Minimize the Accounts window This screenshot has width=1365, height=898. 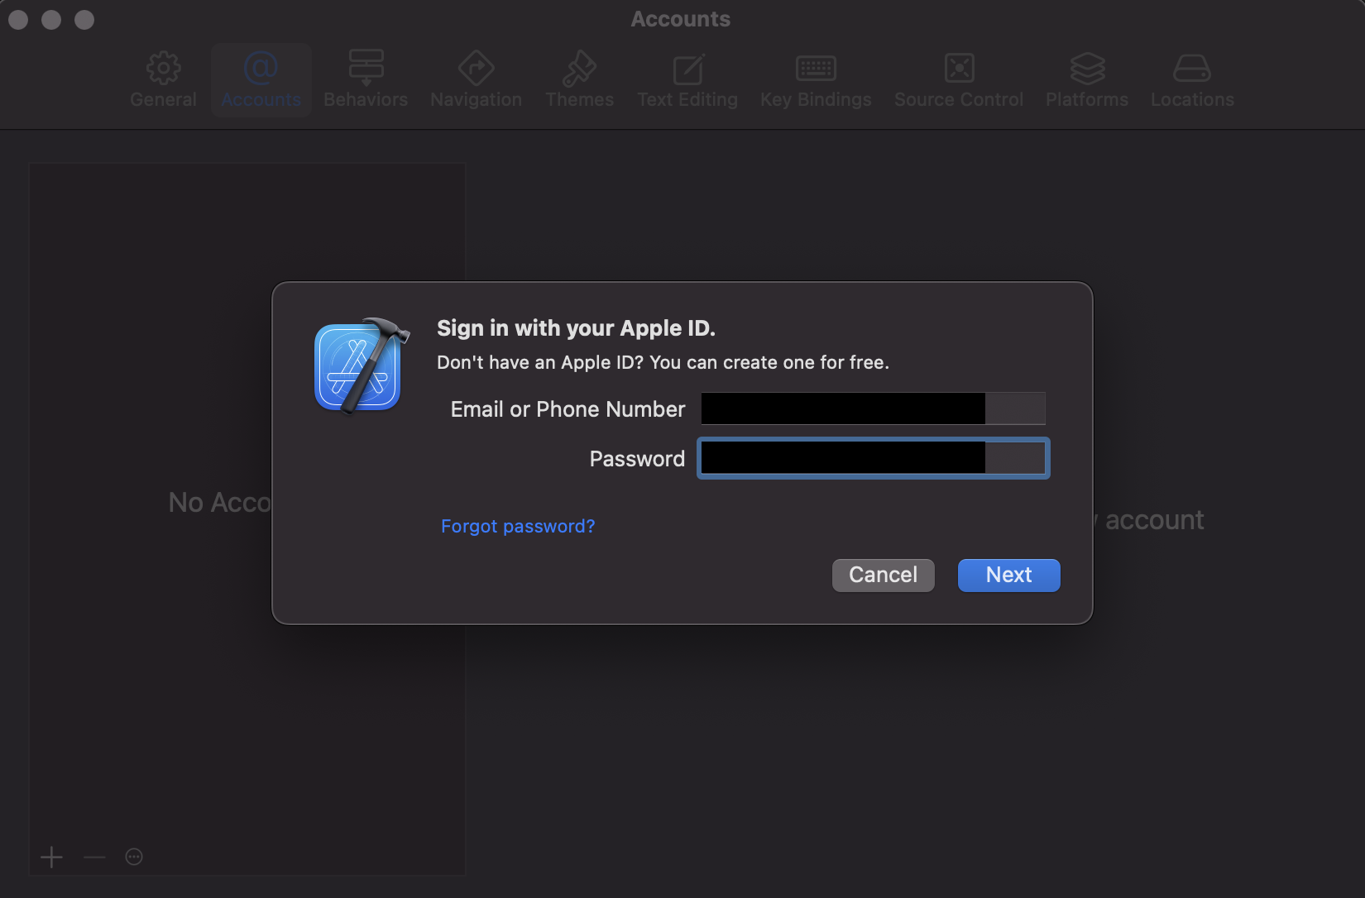tap(51, 19)
